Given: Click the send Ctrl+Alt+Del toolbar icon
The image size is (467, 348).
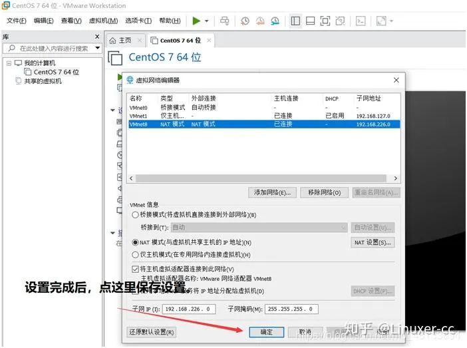Looking at the screenshot, I should pyautogui.click(x=224, y=21).
